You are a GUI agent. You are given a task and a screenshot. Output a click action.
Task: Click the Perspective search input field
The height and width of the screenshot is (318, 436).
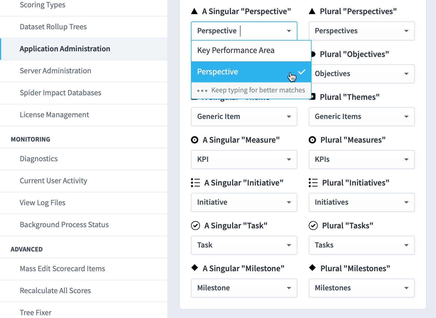(244, 31)
